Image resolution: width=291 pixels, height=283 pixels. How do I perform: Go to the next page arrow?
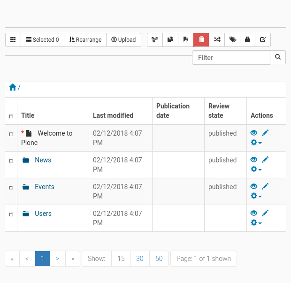click(x=57, y=259)
